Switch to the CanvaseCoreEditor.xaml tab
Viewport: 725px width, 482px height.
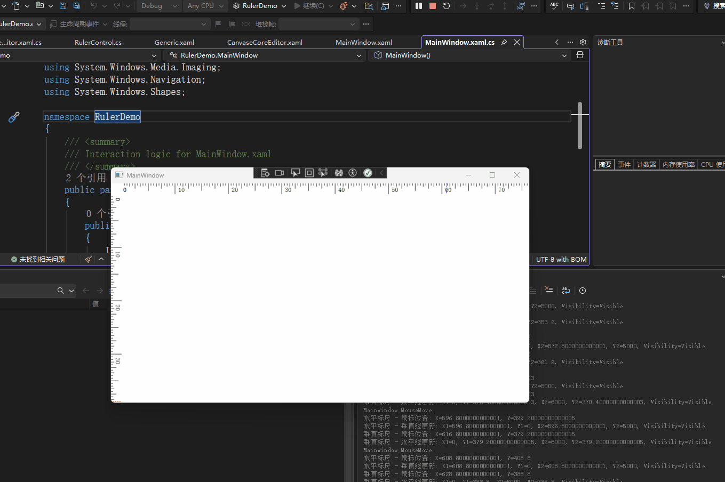pos(265,42)
